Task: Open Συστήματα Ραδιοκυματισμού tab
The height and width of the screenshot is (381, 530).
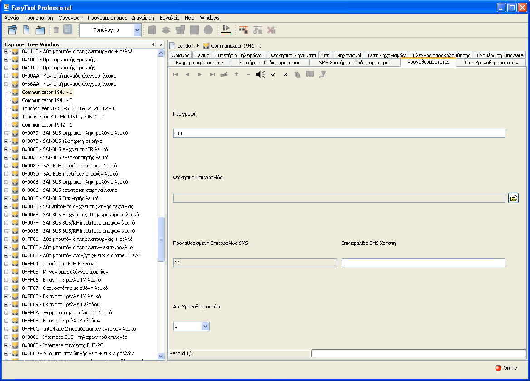Action: click(x=270, y=63)
